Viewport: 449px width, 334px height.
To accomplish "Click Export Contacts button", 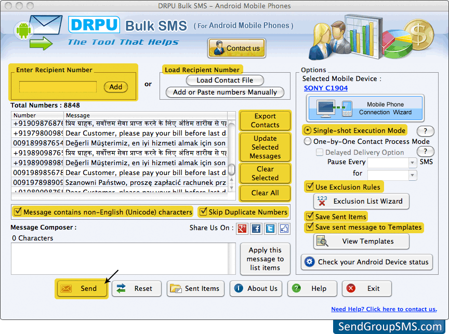I will click(x=265, y=121).
